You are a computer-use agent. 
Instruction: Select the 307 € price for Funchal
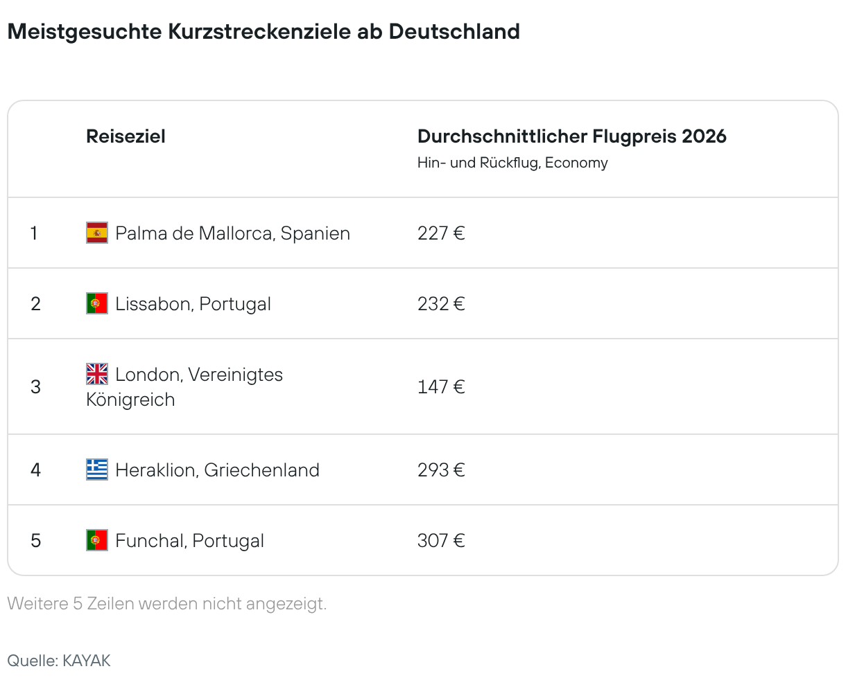point(441,541)
